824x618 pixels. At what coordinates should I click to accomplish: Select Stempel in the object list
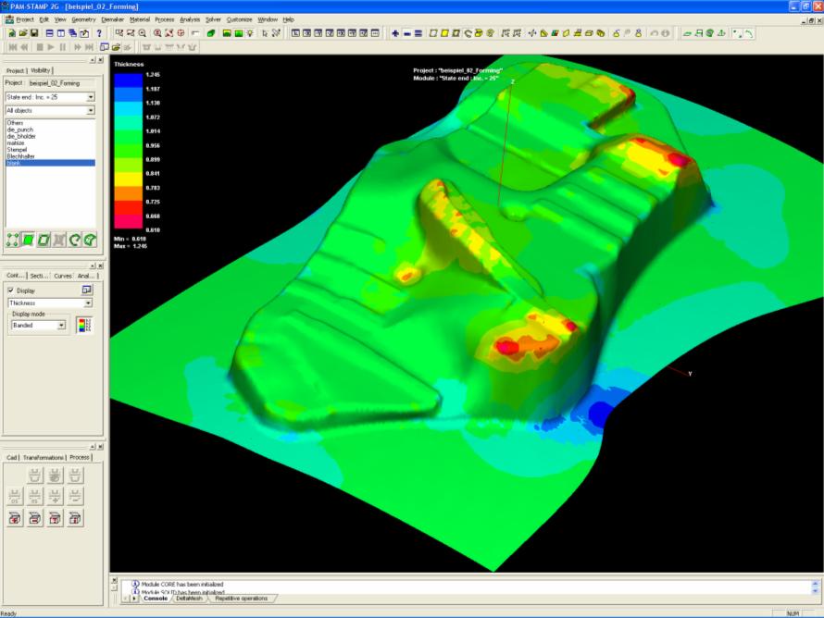(18, 149)
